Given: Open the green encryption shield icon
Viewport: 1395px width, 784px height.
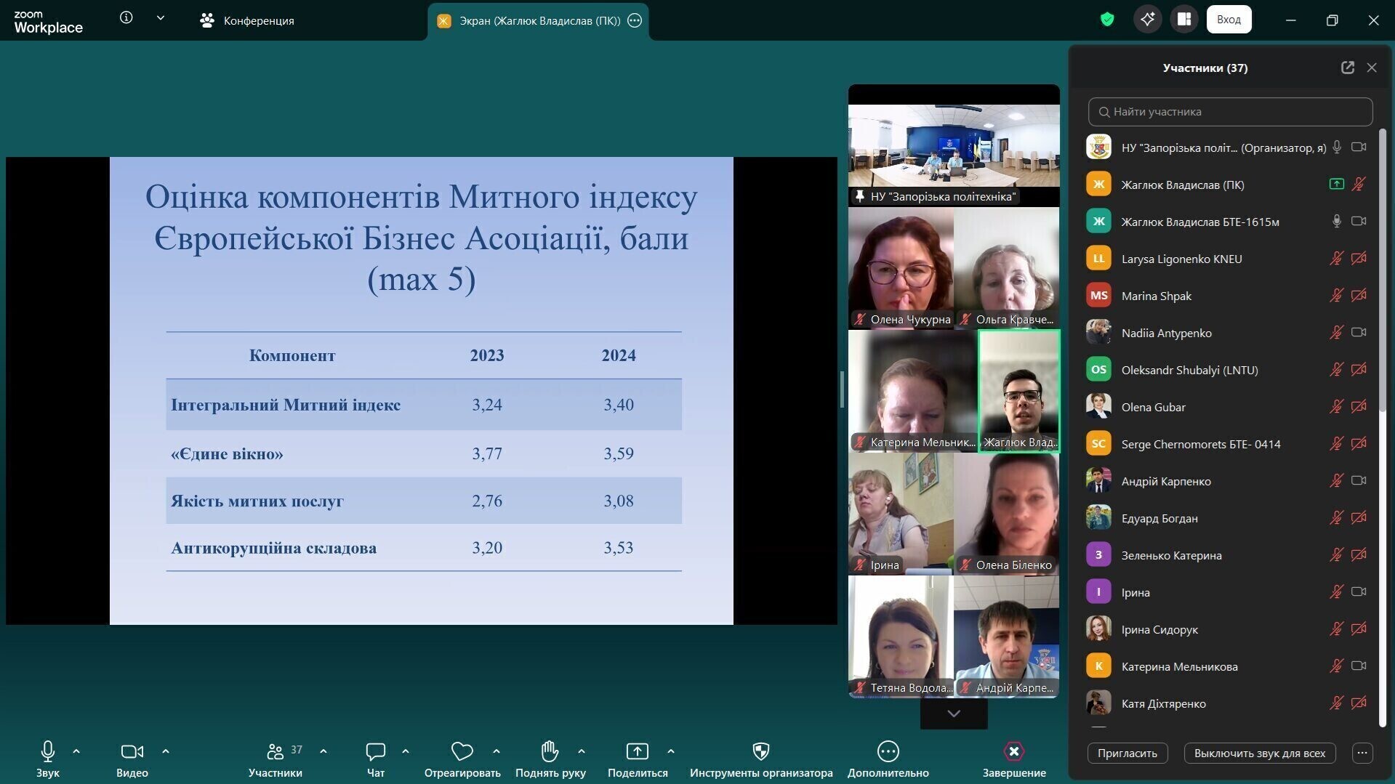Looking at the screenshot, I should (x=1107, y=20).
